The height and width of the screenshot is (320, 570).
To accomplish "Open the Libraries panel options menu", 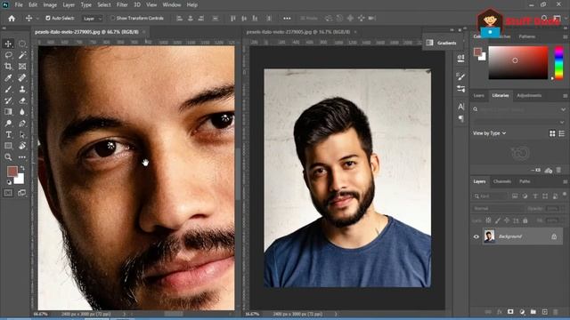I will point(565,96).
